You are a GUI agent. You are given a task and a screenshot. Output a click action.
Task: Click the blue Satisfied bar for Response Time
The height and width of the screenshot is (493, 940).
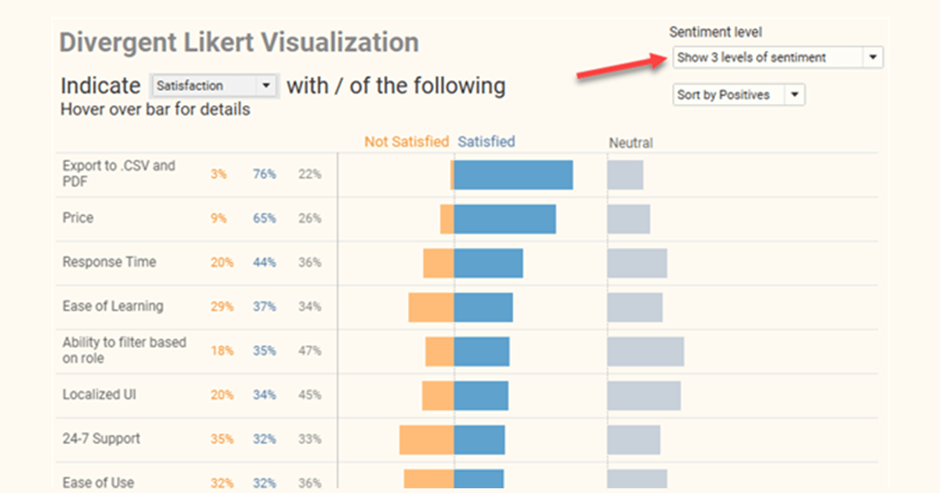pyautogui.click(x=488, y=263)
